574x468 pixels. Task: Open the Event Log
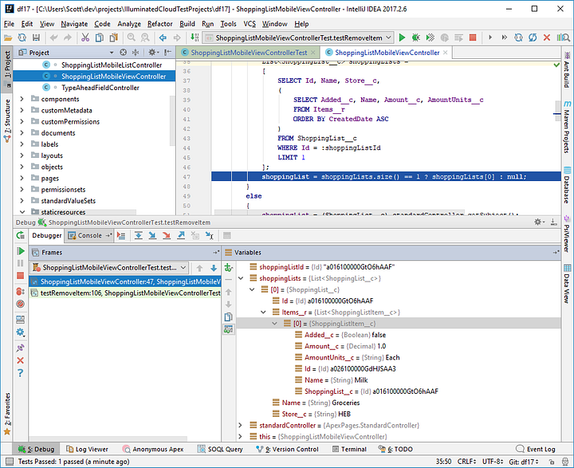(536, 449)
